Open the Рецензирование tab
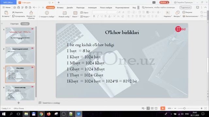The image size is (209, 117). click(122, 7)
